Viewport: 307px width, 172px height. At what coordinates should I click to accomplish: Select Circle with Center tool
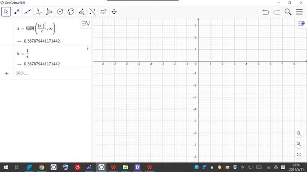(60, 12)
